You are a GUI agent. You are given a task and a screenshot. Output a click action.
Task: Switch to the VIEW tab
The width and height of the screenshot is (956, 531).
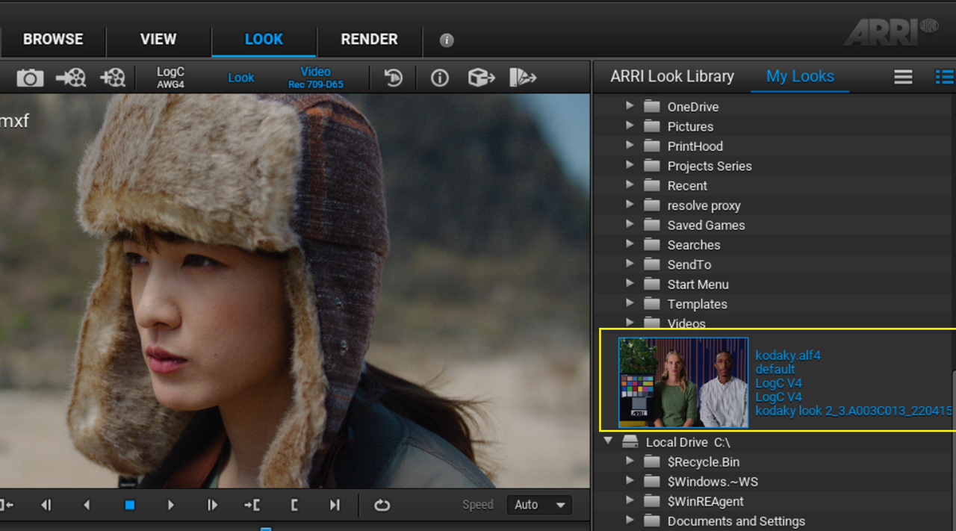coord(158,40)
